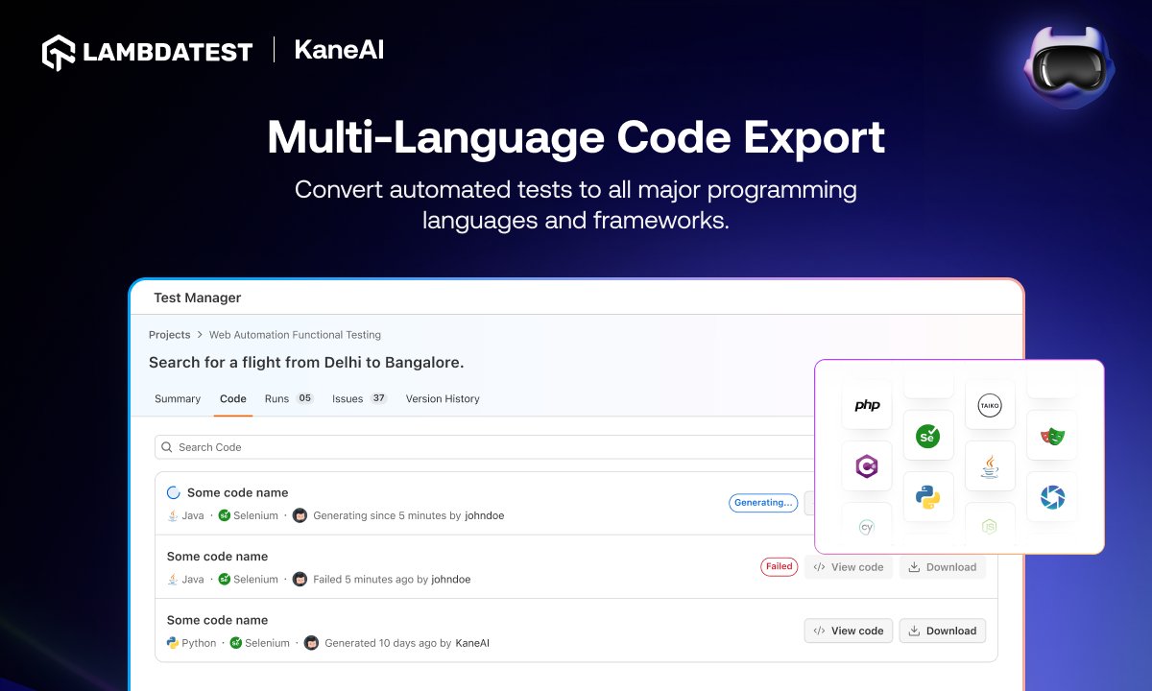Click the magnifier icon in Search Code

[x=167, y=447]
